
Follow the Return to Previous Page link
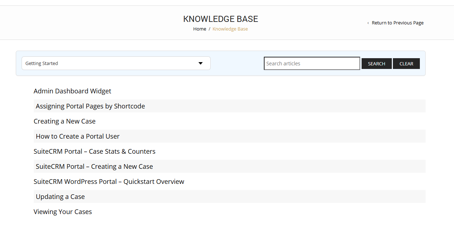click(x=398, y=23)
